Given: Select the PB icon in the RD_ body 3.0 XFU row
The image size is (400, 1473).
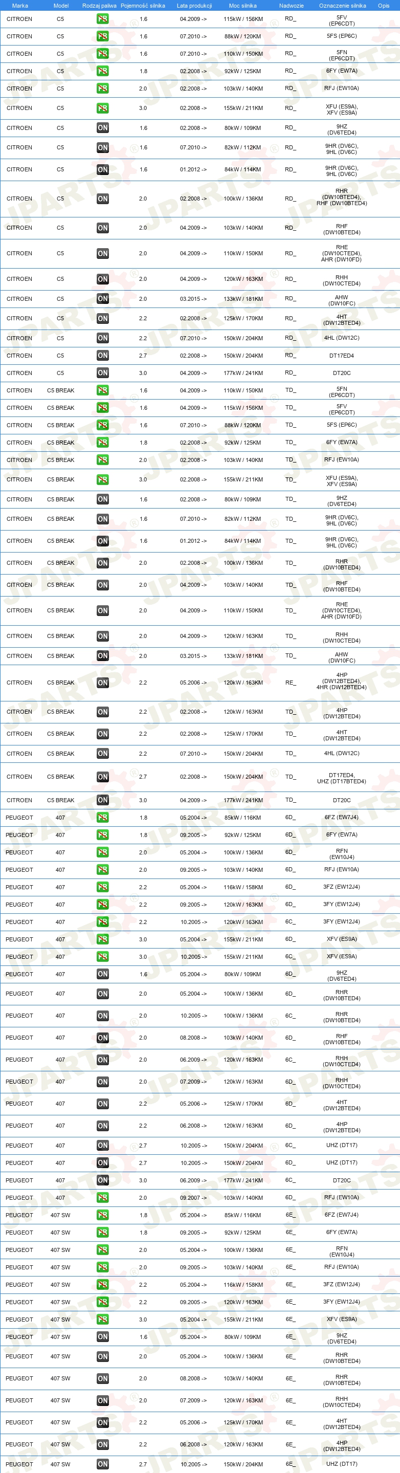Looking at the screenshot, I should pos(102,108).
